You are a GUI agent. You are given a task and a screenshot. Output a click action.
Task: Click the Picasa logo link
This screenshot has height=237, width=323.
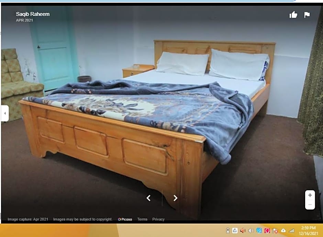(x=125, y=219)
